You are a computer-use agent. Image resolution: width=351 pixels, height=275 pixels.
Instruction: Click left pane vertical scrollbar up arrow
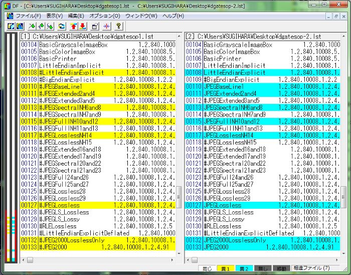[x=179, y=36]
